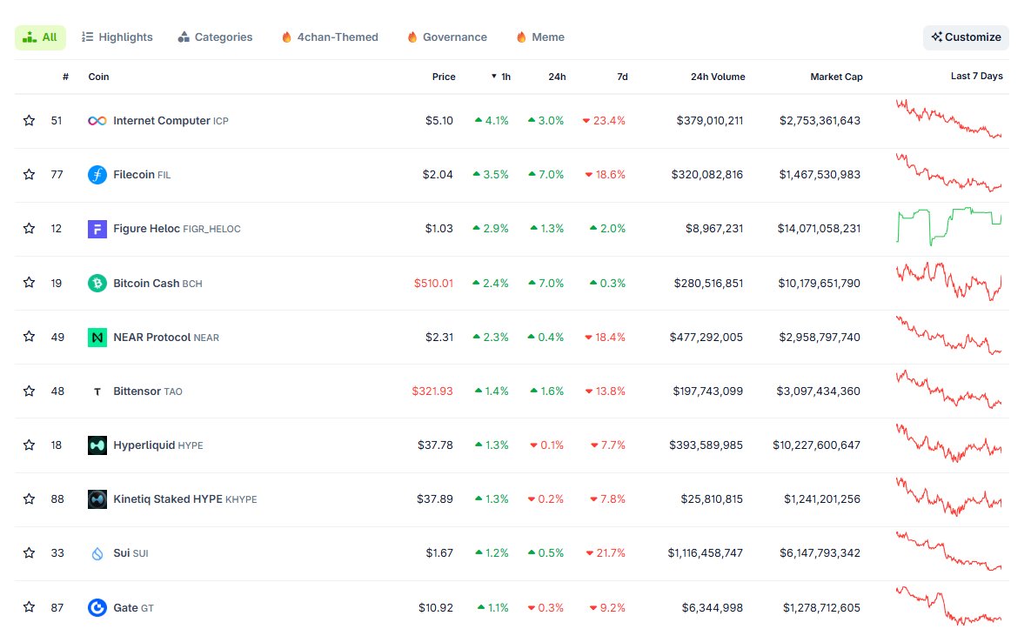Click NEAR Protocol 24h volume $477,292,005
1031x629 pixels.
[706, 337]
